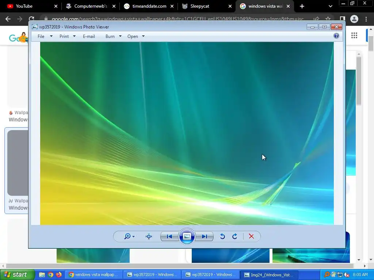The image size is (374, 280).
Task: Switch to the Computernewb's tab
Action: pyautogui.click(x=91, y=6)
